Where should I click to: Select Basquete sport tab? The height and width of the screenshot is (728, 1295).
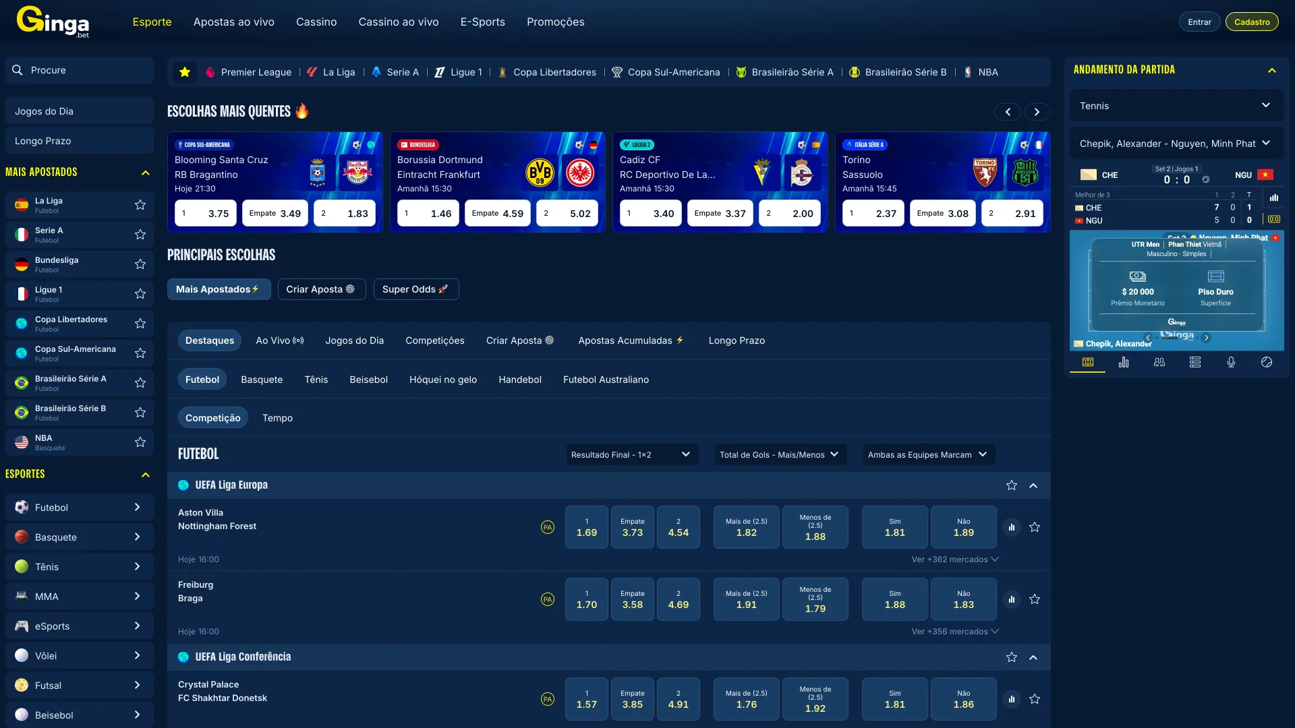tap(262, 380)
